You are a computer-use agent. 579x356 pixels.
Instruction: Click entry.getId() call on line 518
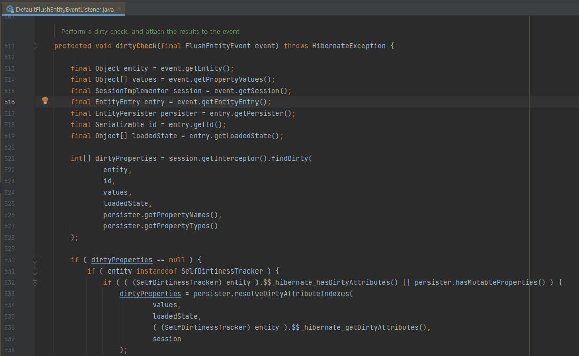[x=196, y=125]
